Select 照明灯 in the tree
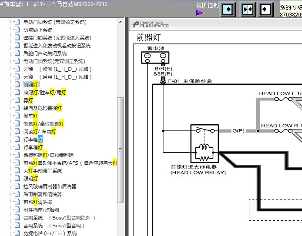 [30, 179]
